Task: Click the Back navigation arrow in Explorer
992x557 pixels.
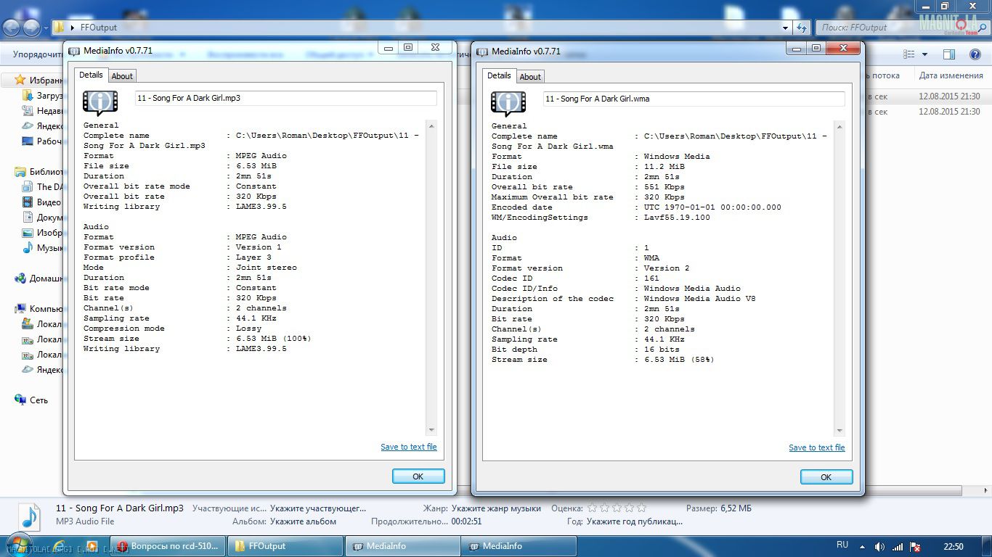Action: 12,28
